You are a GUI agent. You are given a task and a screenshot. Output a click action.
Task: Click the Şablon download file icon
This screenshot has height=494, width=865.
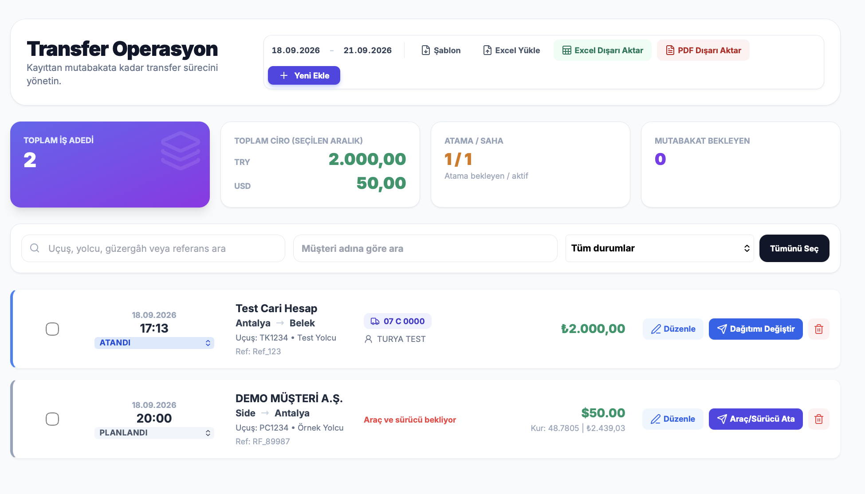pos(425,50)
